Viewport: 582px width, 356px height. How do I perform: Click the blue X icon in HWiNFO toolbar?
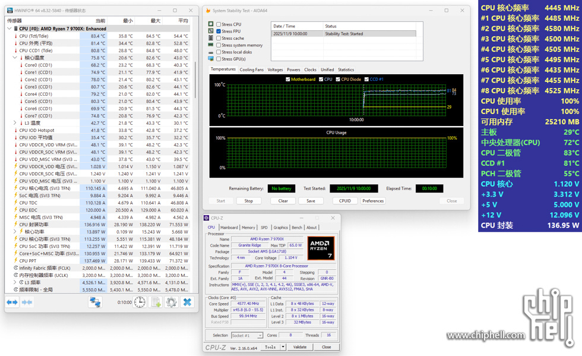tap(187, 302)
